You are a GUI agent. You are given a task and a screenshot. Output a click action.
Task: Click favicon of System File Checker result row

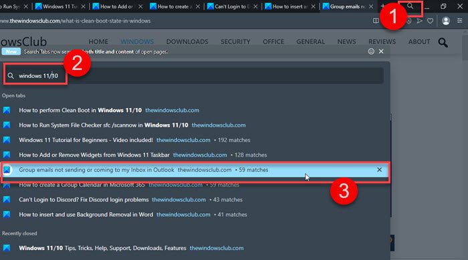click(x=7, y=125)
